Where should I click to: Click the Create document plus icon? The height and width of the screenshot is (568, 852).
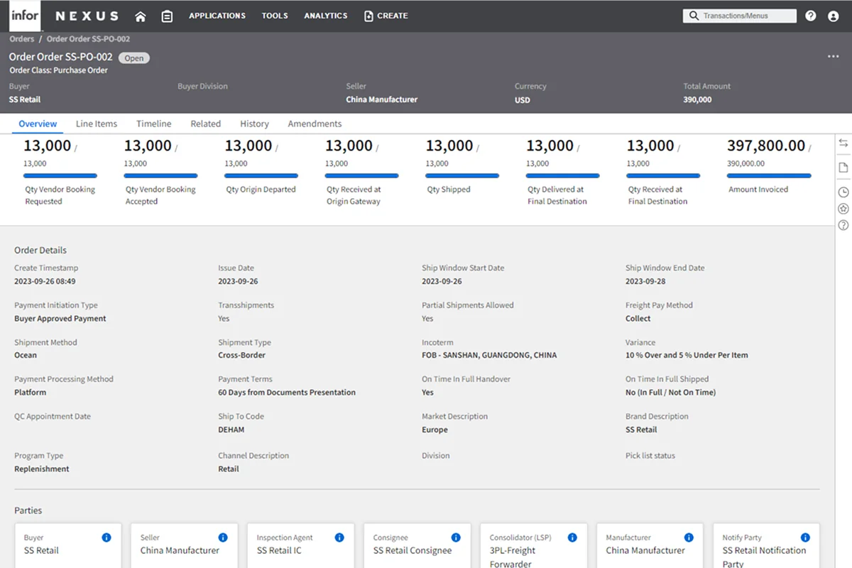pyautogui.click(x=368, y=16)
